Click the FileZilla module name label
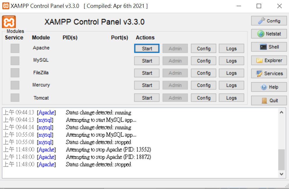 [41, 73]
